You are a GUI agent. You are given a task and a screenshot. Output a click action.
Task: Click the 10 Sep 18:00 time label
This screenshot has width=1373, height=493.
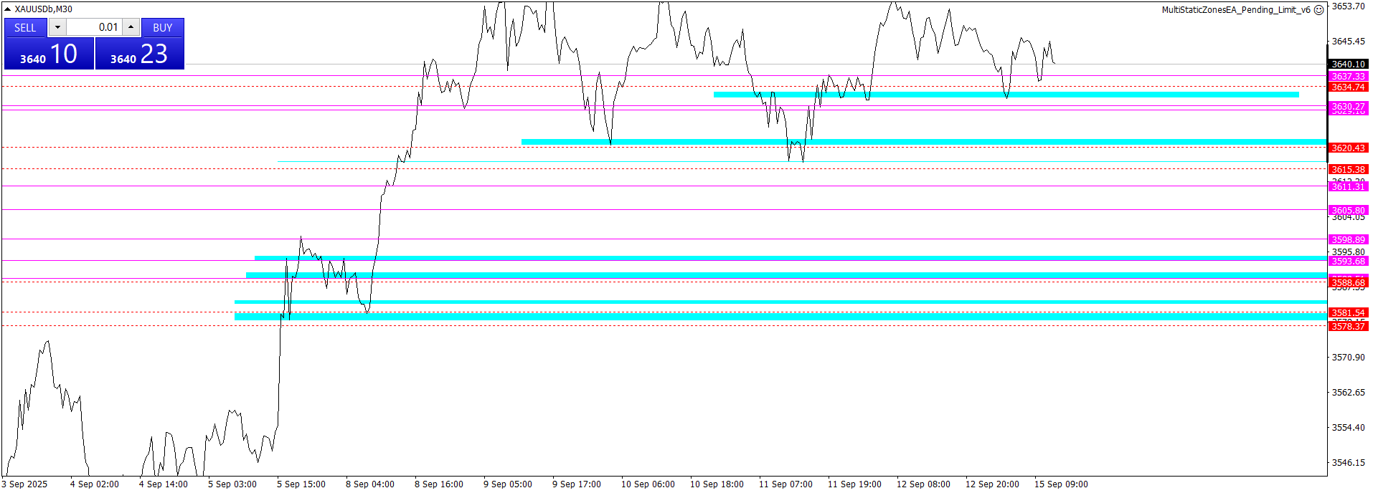click(717, 484)
